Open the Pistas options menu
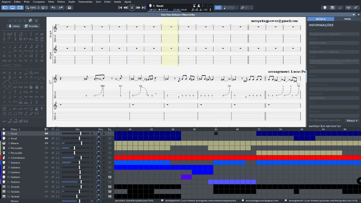Screen dimensions: 361x203 tap(19, 129)
